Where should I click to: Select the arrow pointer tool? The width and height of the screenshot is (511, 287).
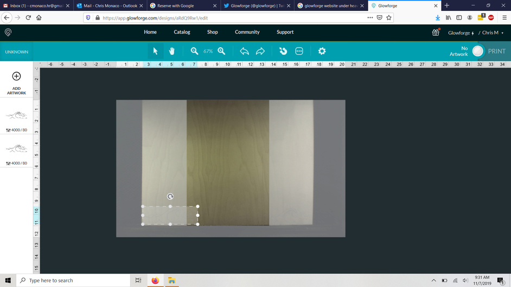point(155,51)
